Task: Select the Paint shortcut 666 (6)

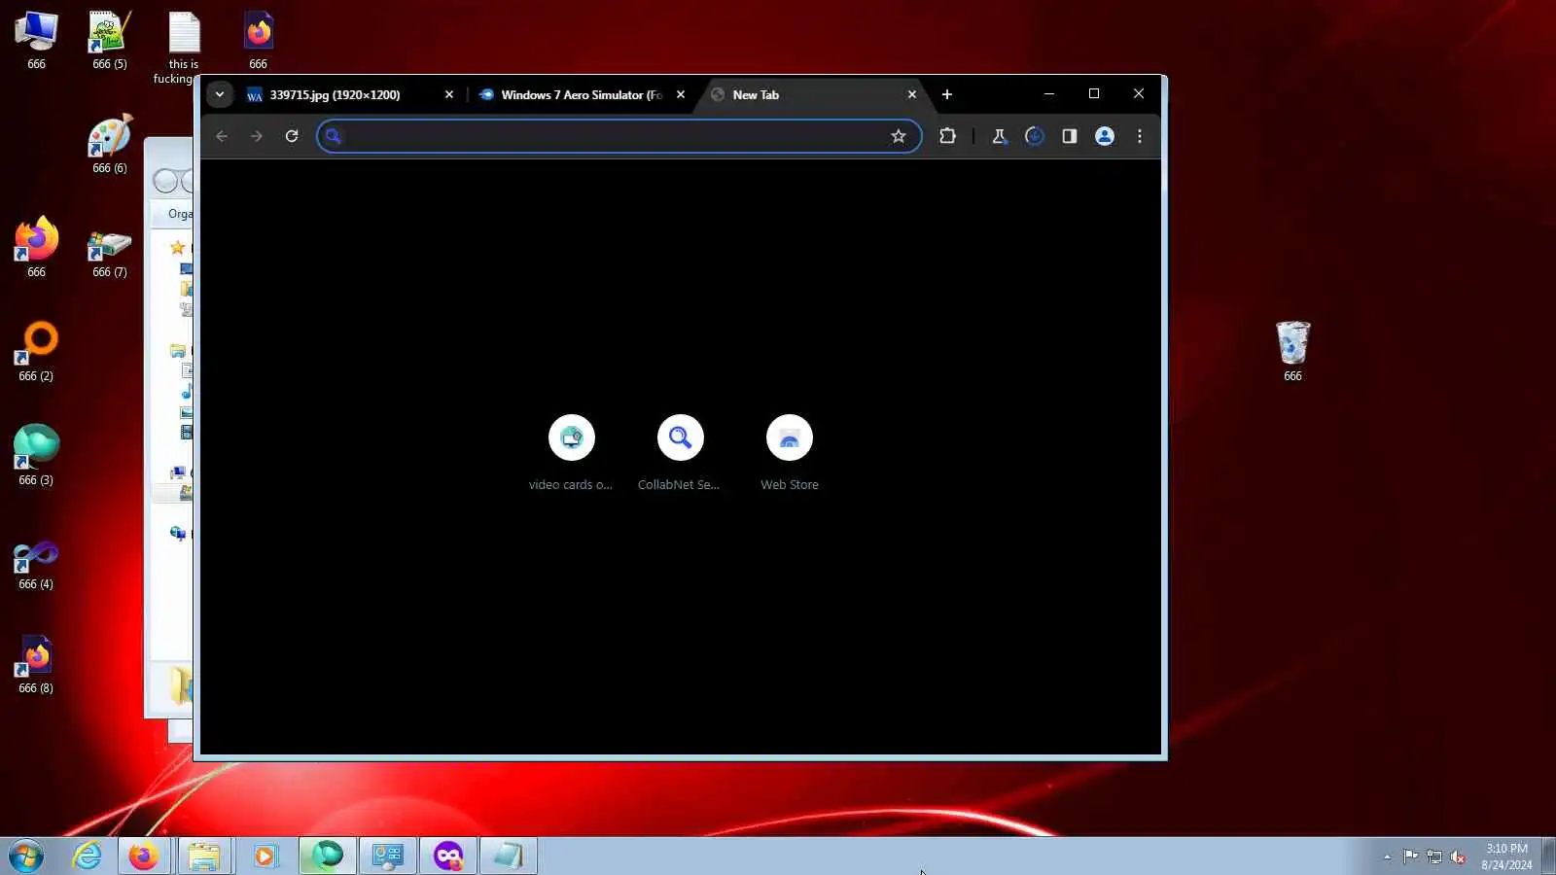Action: pos(110,145)
